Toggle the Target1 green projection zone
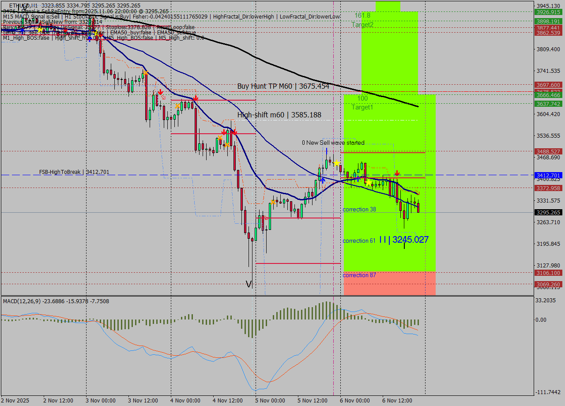This screenshot has height=406, width=565. (362, 107)
